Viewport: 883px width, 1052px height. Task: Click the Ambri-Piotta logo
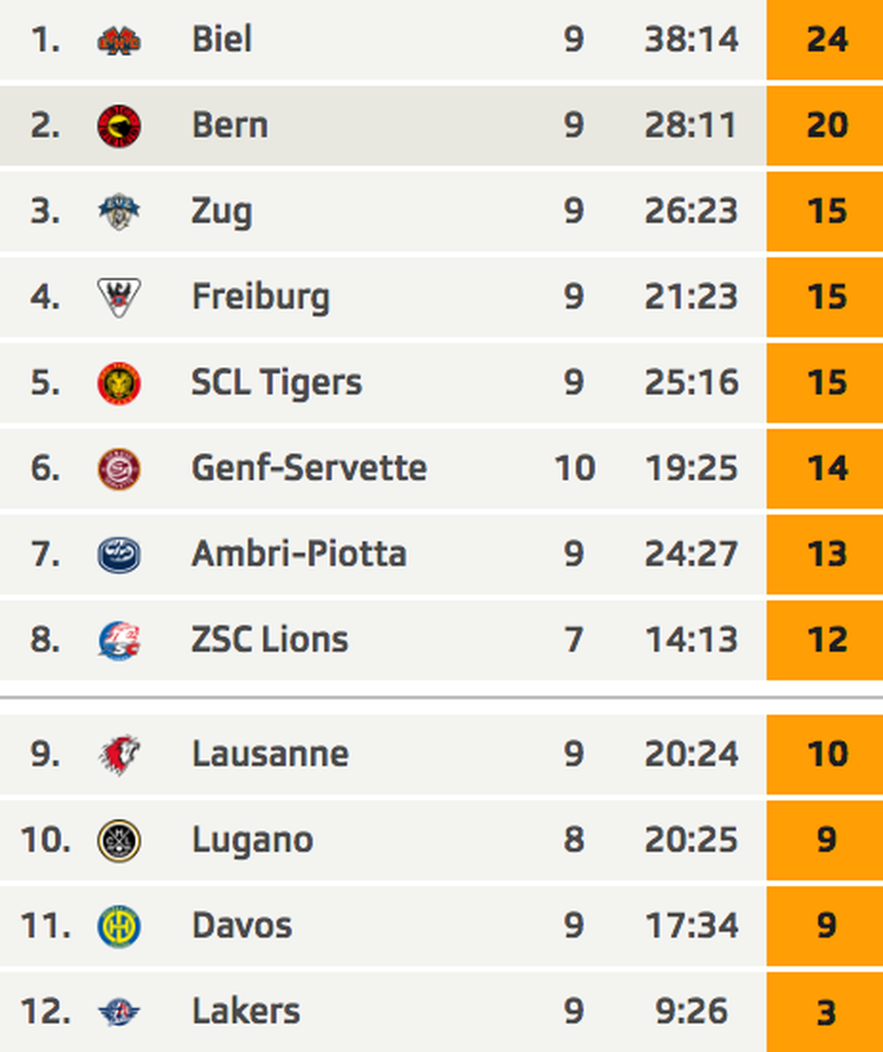119,554
